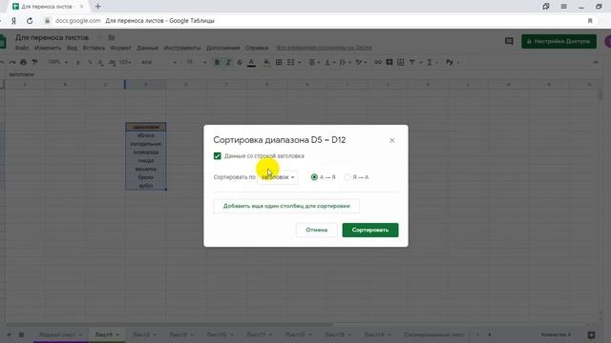Toggle 'Данные со строкой заголовка' checkbox
The width and height of the screenshot is (611, 343).
[x=218, y=156]
